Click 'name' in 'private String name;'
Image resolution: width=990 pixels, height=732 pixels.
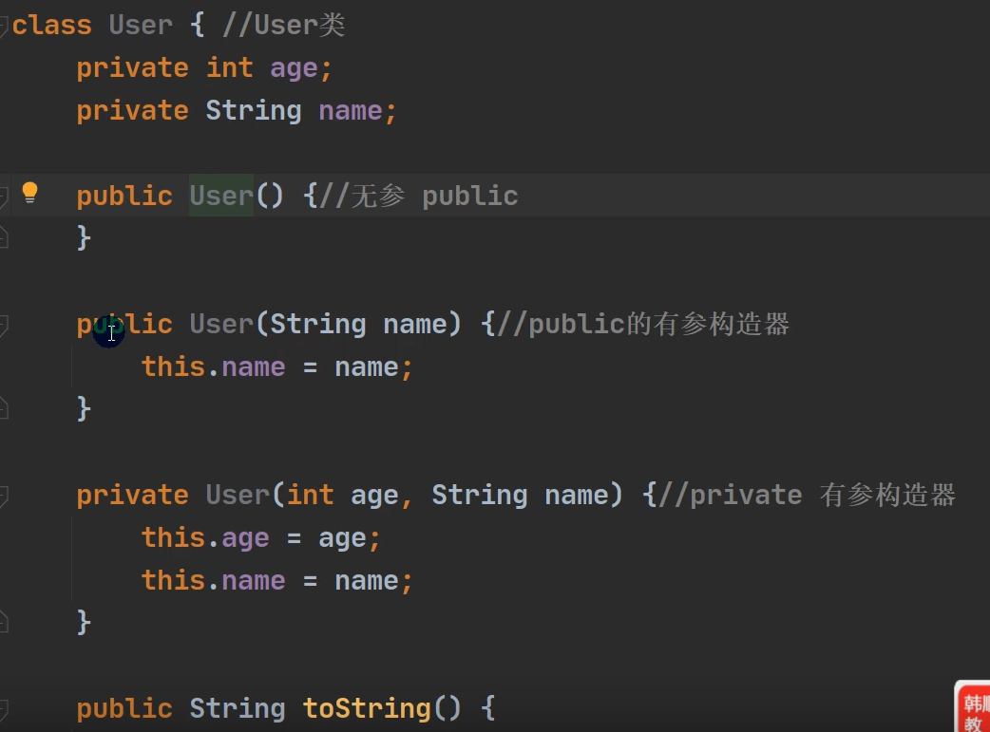pos(351,111)
